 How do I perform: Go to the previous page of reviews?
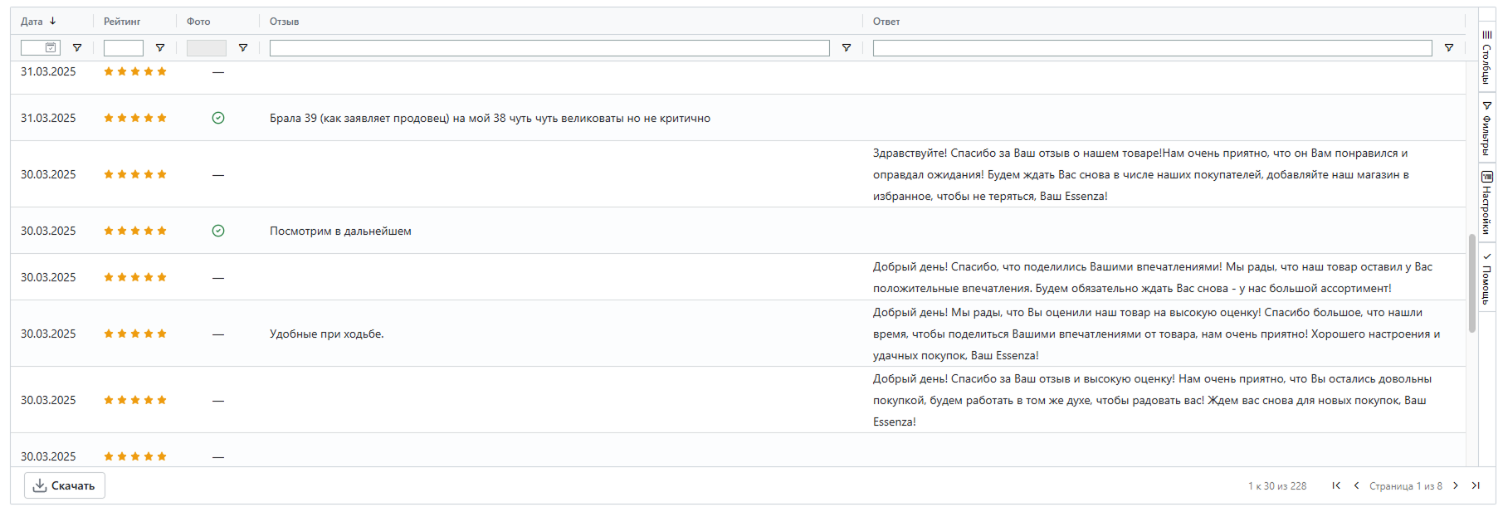coord(1356,485)
